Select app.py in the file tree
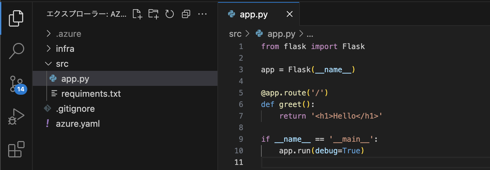 point(125,79)
